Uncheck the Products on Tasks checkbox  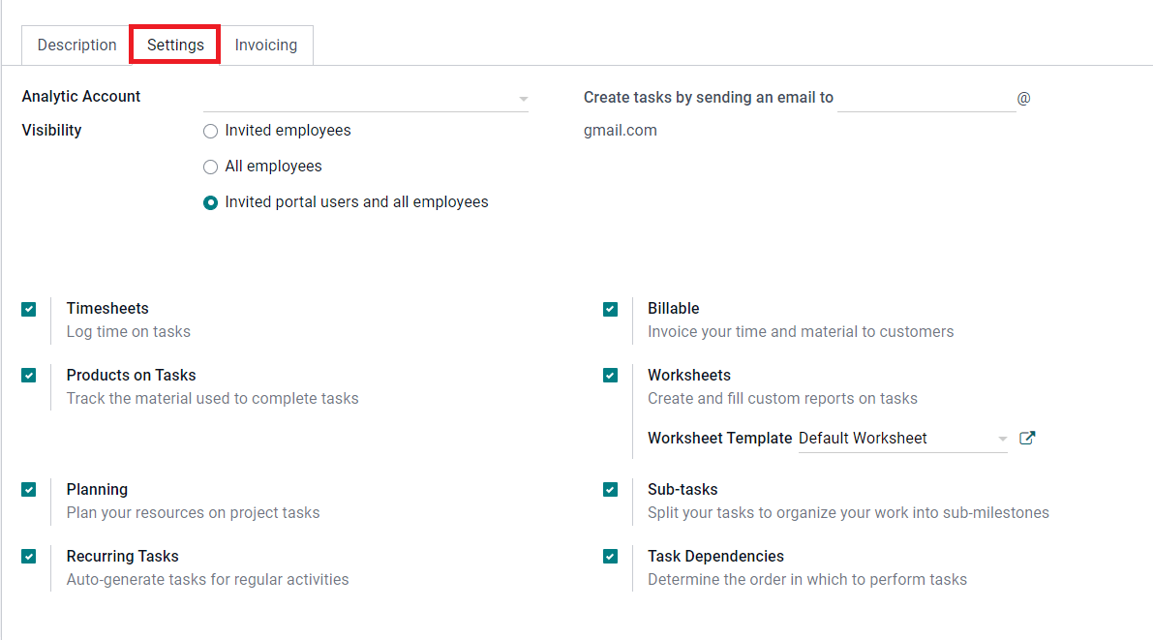pos(29,375)
